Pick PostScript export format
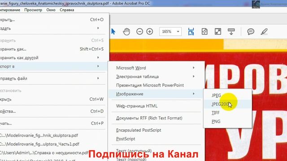The width and height of the screenshot is (287, 161). (156, 139)
